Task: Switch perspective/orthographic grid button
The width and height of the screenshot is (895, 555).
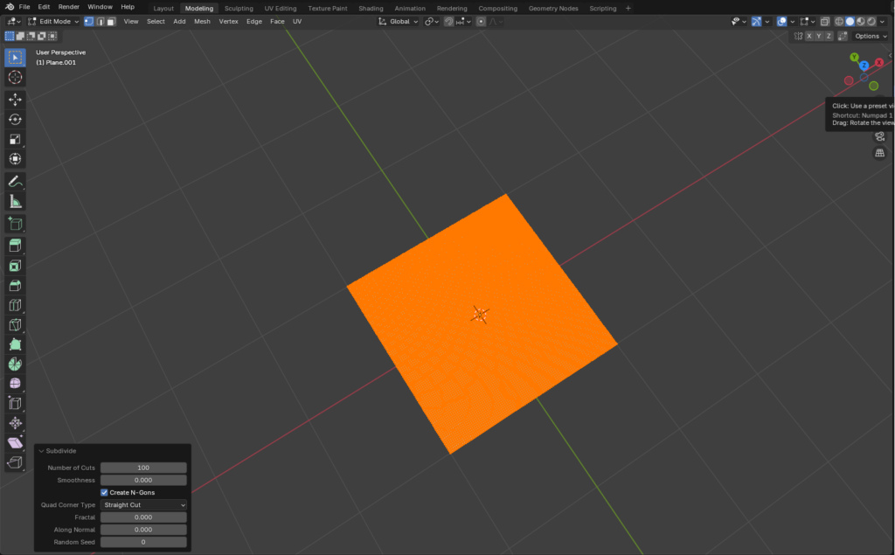Action: [879, 153]
